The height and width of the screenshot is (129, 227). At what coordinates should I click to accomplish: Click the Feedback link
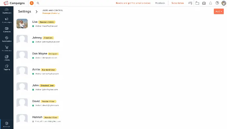point(160,3)
